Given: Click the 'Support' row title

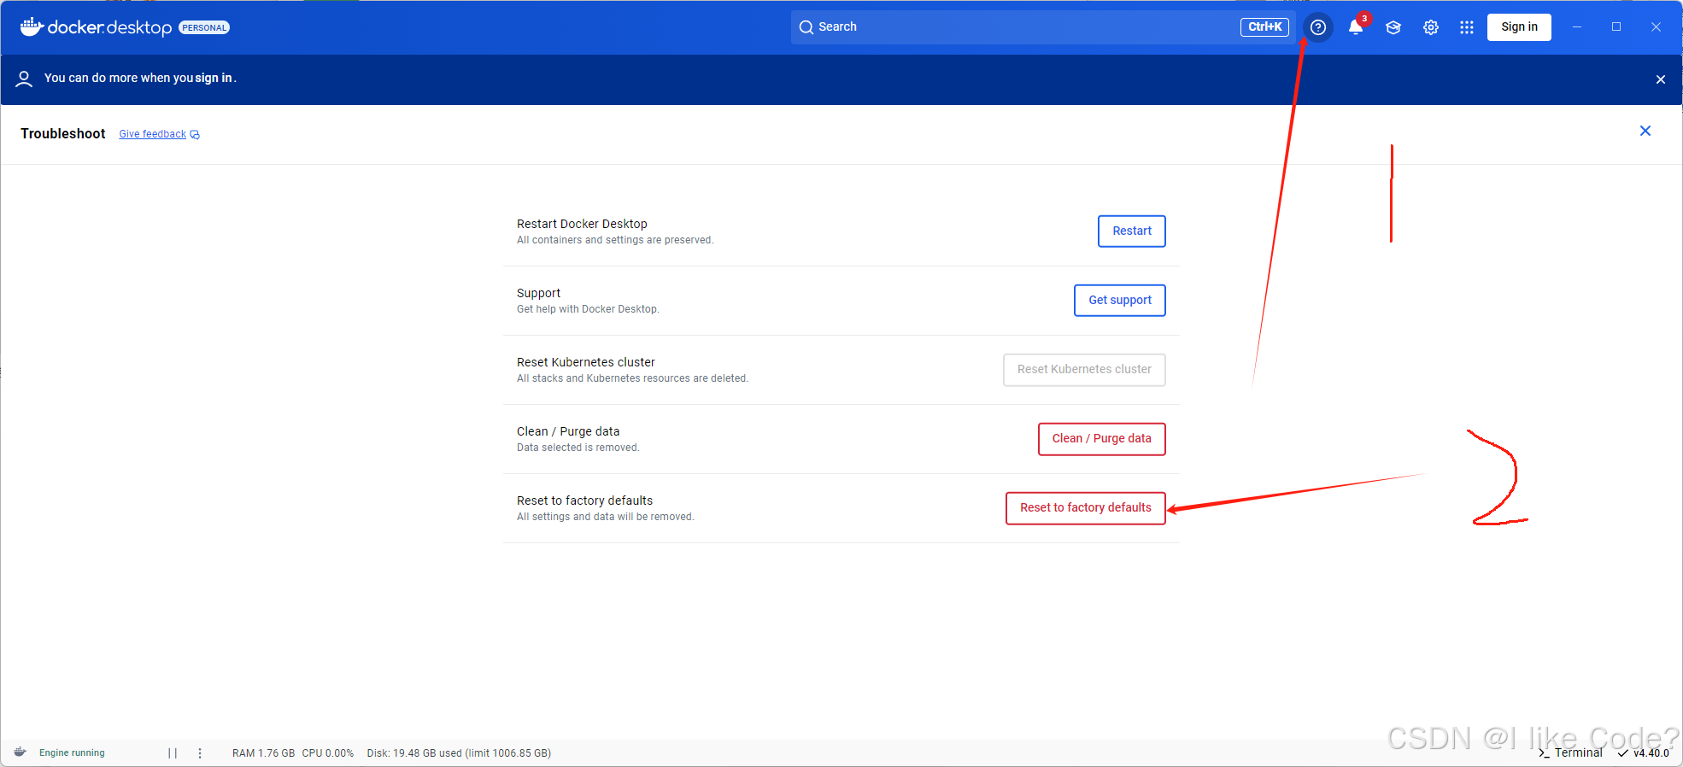Looking at the screenshot, I should pos(538,293).
